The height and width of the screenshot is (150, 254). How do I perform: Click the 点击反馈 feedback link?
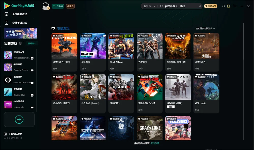(155, 143)
